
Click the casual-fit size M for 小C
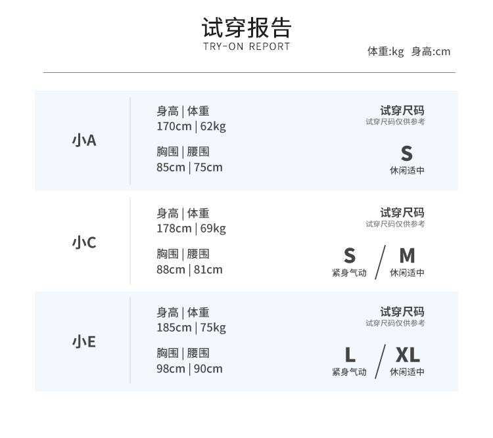[x=407, y=255]
